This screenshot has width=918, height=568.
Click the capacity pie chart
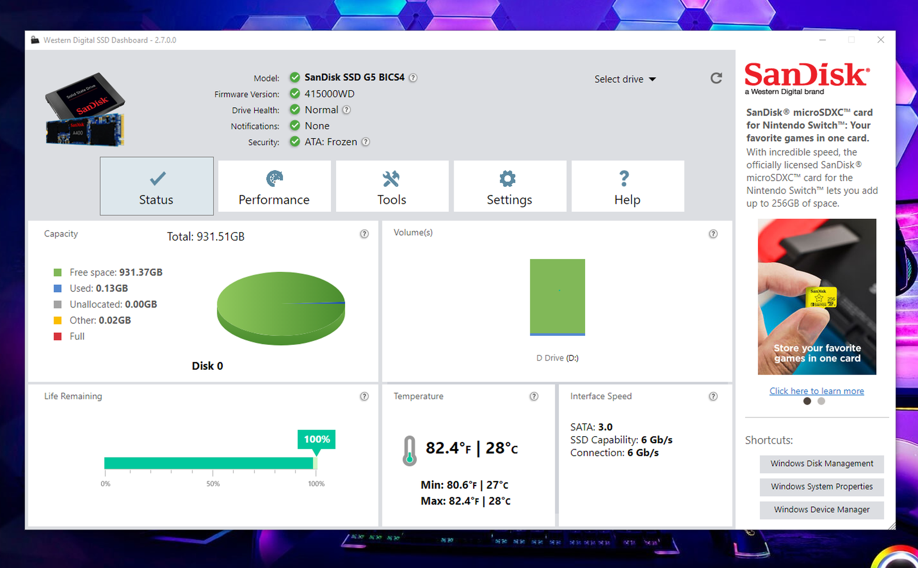(x=281, y=308)
